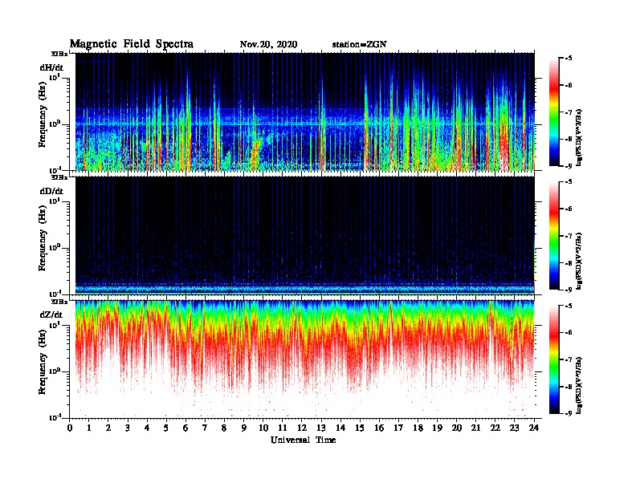636x491 pixels.
Task: Click hour "21" on the time axis
Action: coord(475,428)
